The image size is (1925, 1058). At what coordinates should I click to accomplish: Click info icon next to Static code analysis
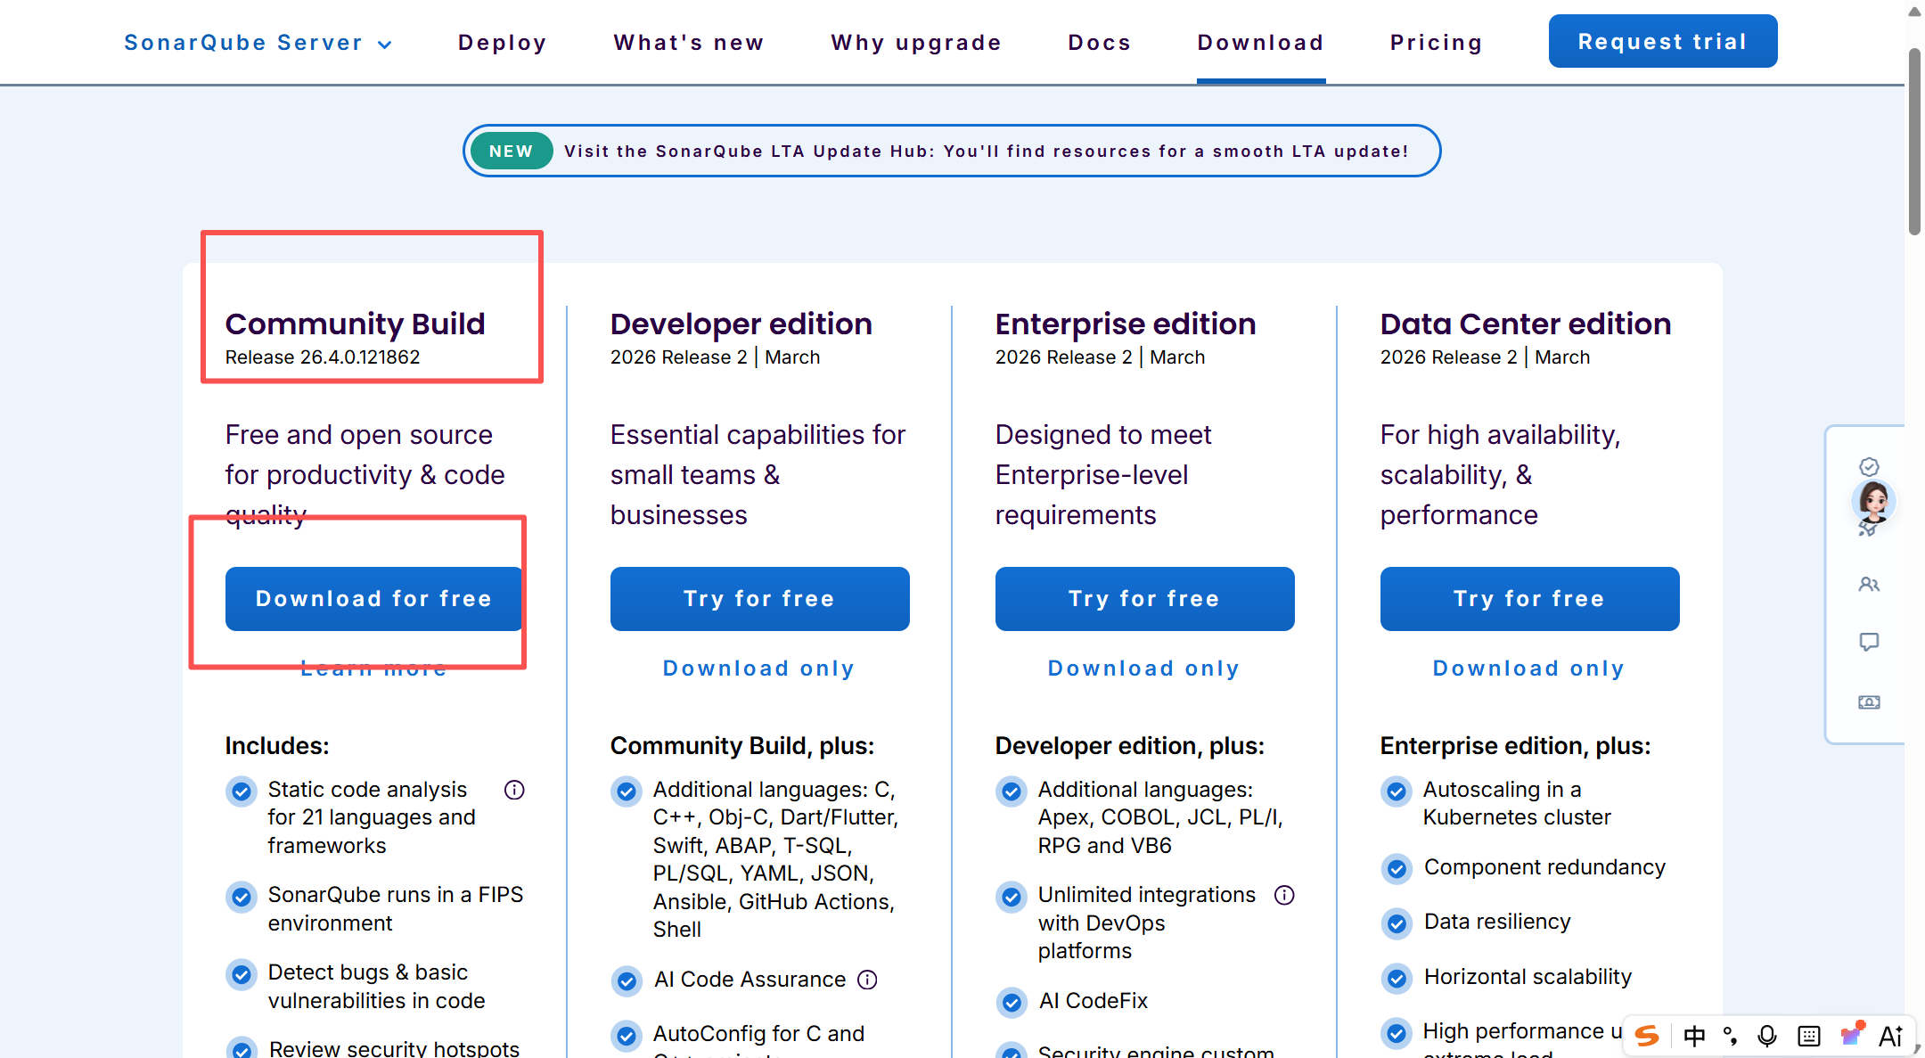click(x=514, y=790)
